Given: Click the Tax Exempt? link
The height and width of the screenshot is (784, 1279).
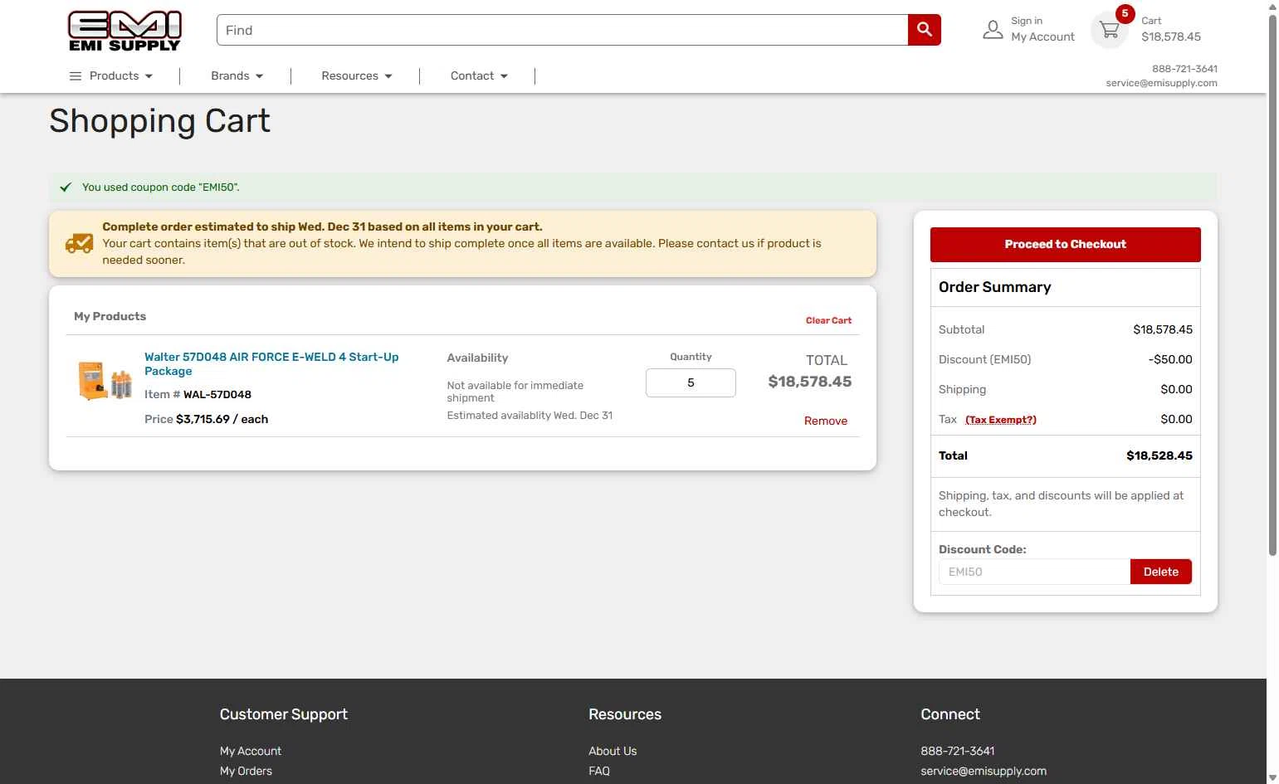Looking at the screenshot, I should 1001,420.
